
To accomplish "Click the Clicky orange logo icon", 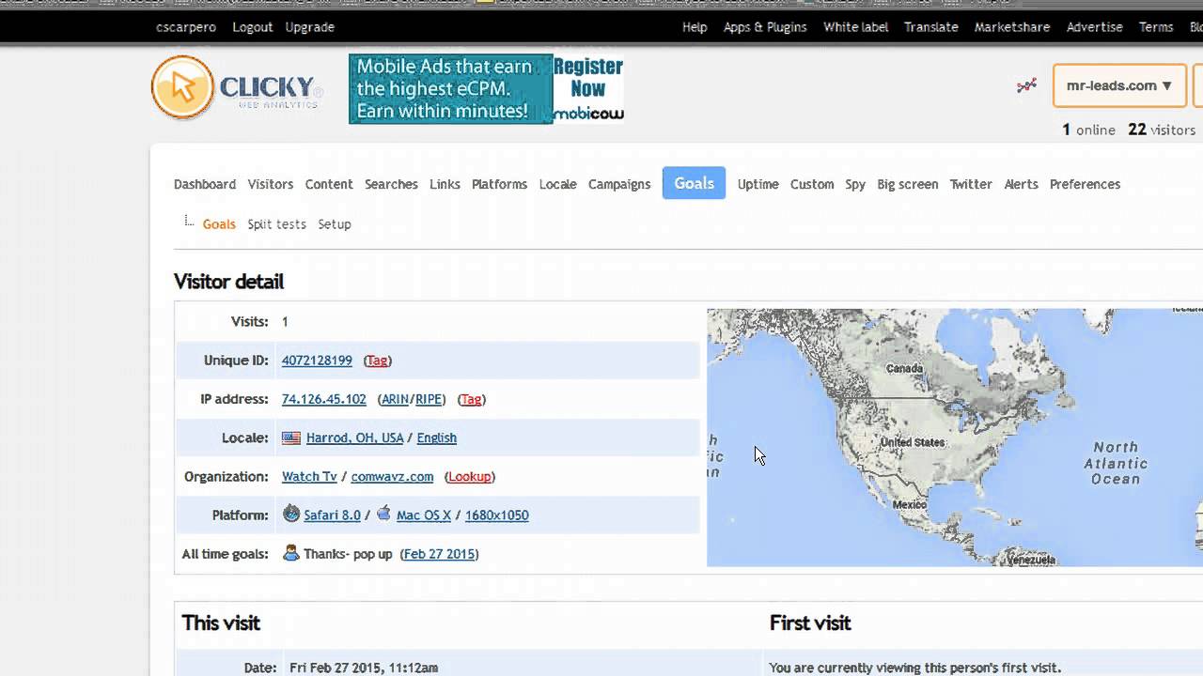I will click(x=182, y=87).
